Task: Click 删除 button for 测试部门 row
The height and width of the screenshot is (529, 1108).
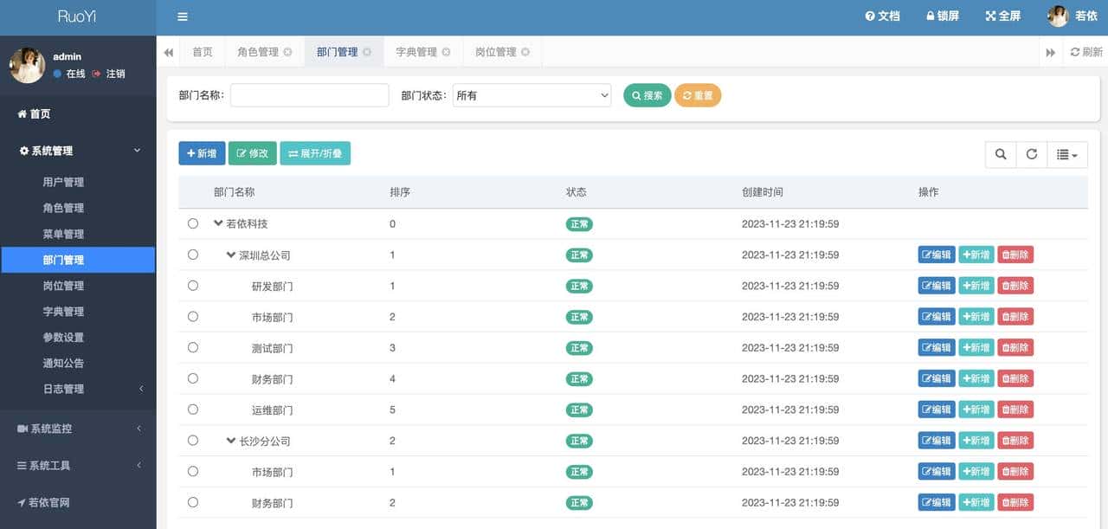Action: click(1015, 348)
